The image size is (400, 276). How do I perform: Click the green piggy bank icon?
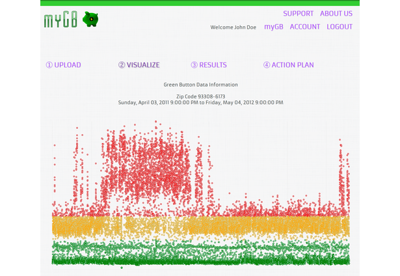[90, 19]
